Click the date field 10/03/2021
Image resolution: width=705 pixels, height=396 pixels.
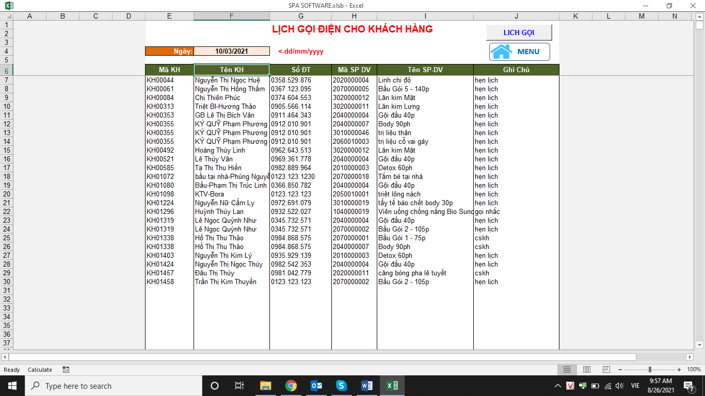pos(232,51)
